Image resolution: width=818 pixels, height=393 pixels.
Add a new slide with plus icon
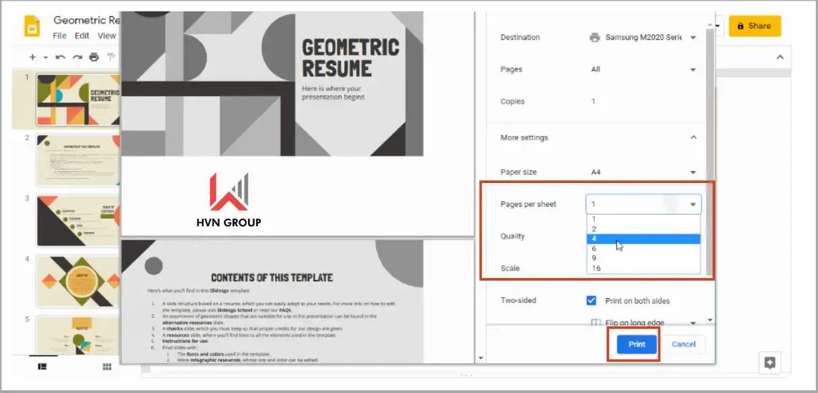click(32, 57)
